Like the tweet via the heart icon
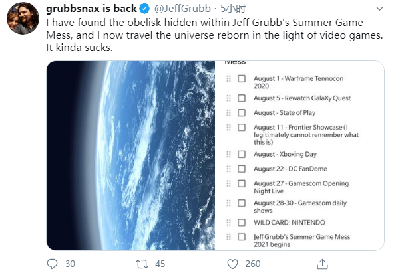 point(232,264)
